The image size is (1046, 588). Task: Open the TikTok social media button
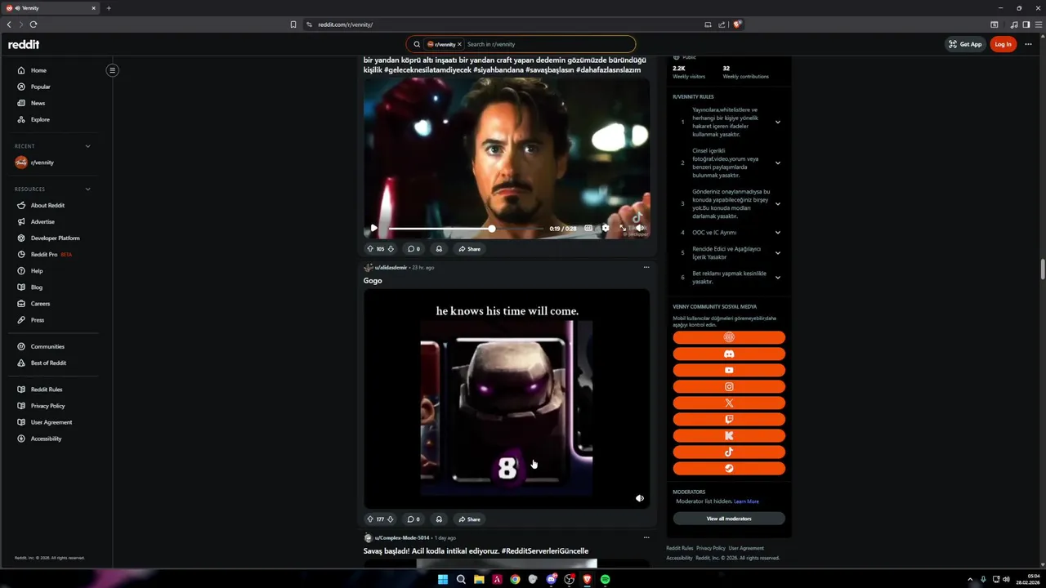(x=729, y=452)
